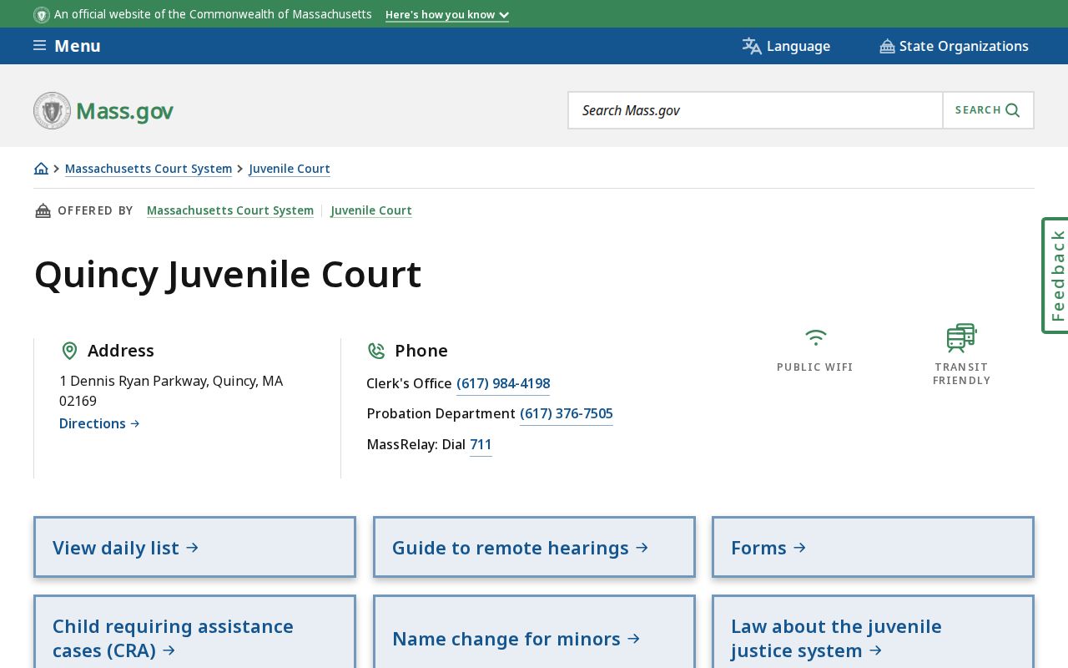Click Quincy Juvenile Court heading

pos(228,274)
